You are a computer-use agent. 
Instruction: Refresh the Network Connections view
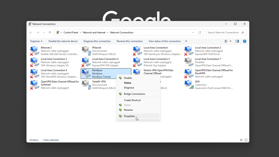(200, 33)
